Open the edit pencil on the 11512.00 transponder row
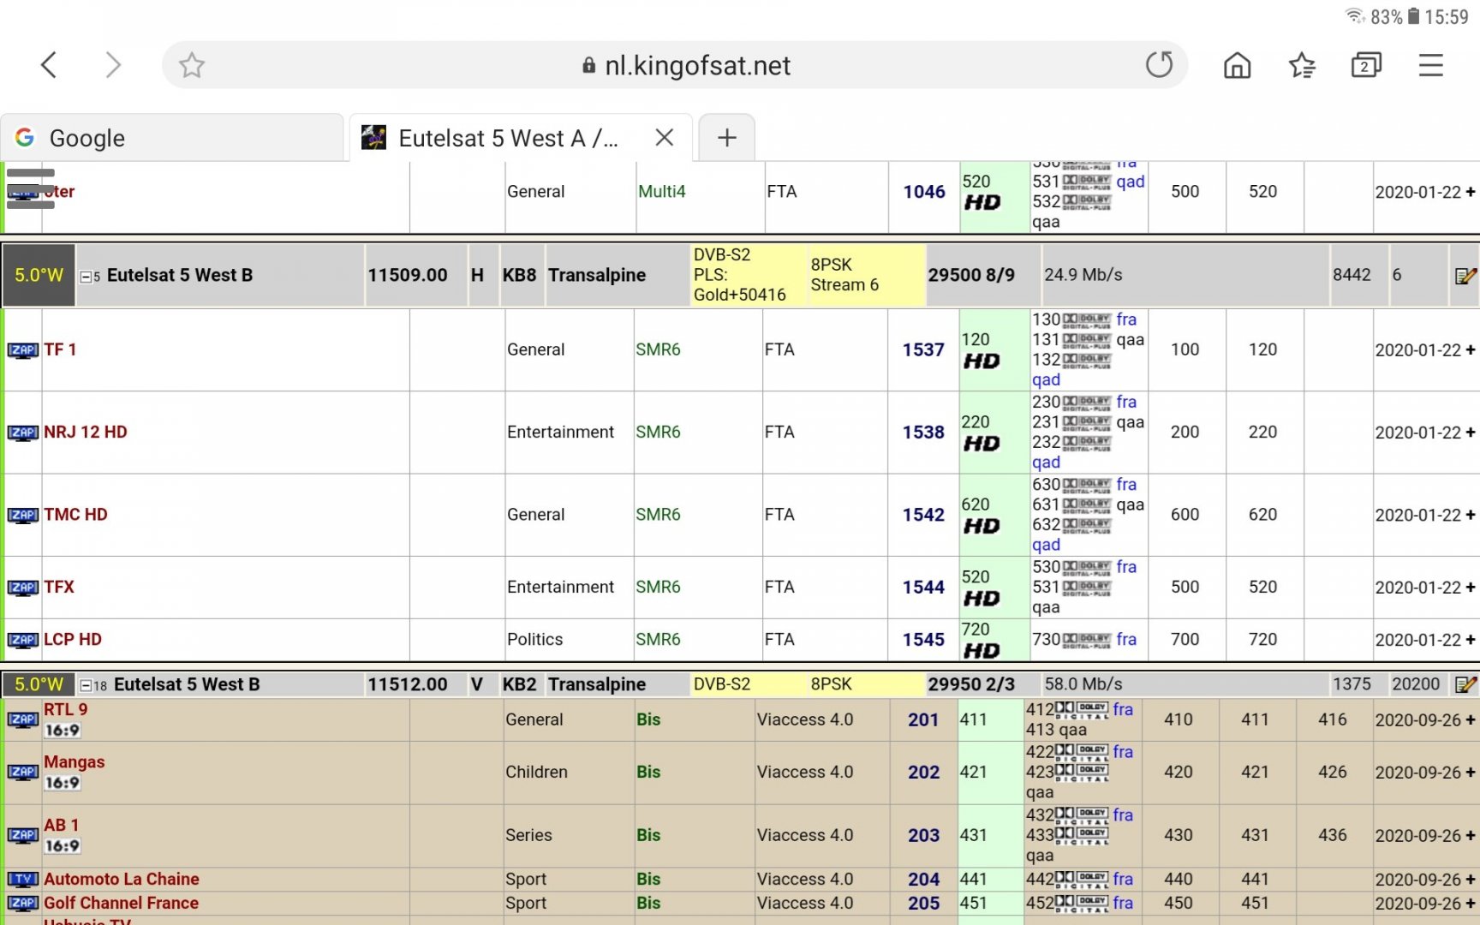The image size is (1480, 925). pyautogui.click(x=1466, y=684)
